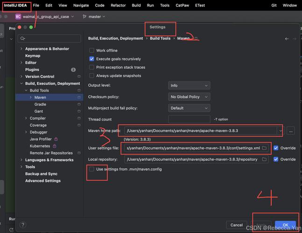The image size is (302, 233).
Task: Open the Checksum policy dropdown
Action: pos(189,97)
